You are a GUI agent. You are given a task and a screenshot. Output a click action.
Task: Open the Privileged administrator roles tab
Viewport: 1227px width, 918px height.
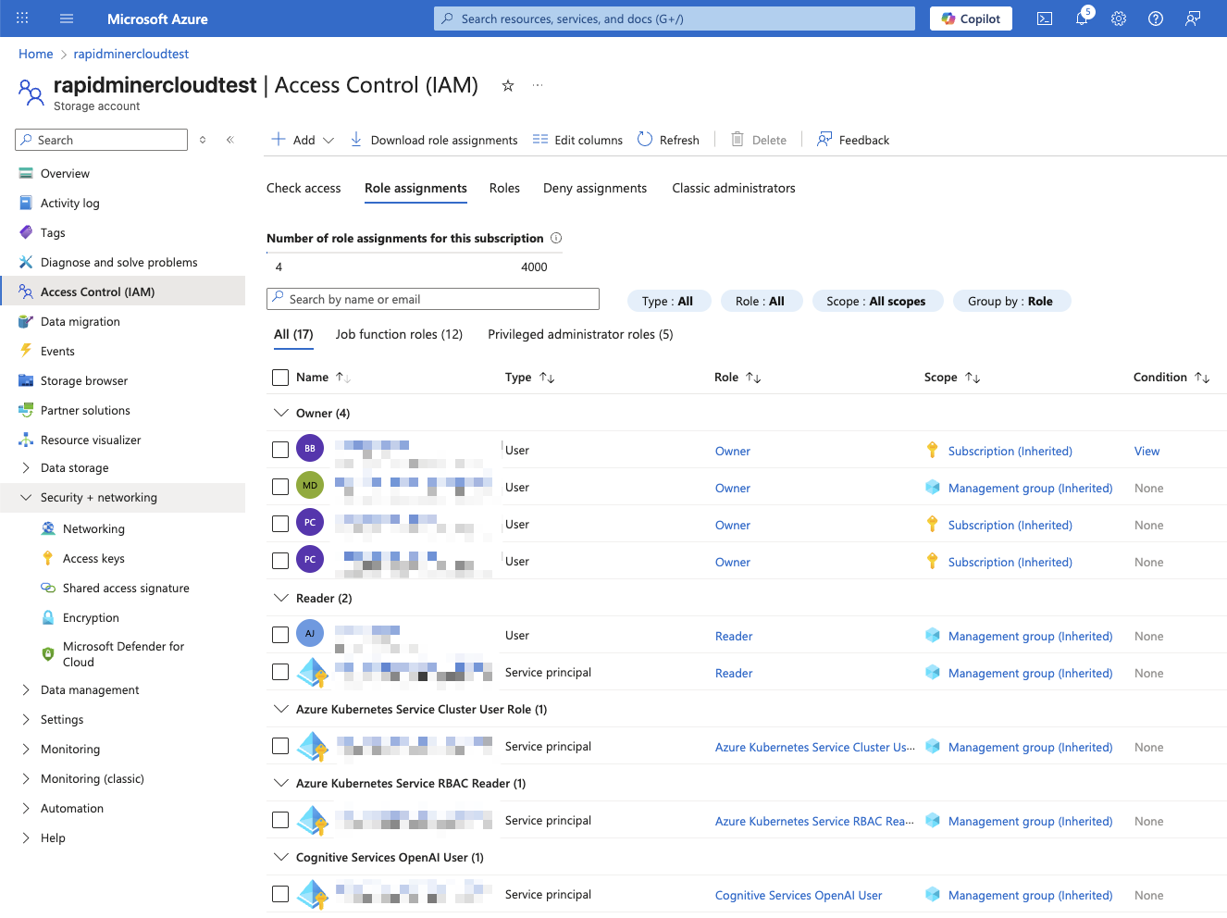(x=580, y=334)
